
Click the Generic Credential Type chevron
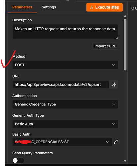coord(113,104)
